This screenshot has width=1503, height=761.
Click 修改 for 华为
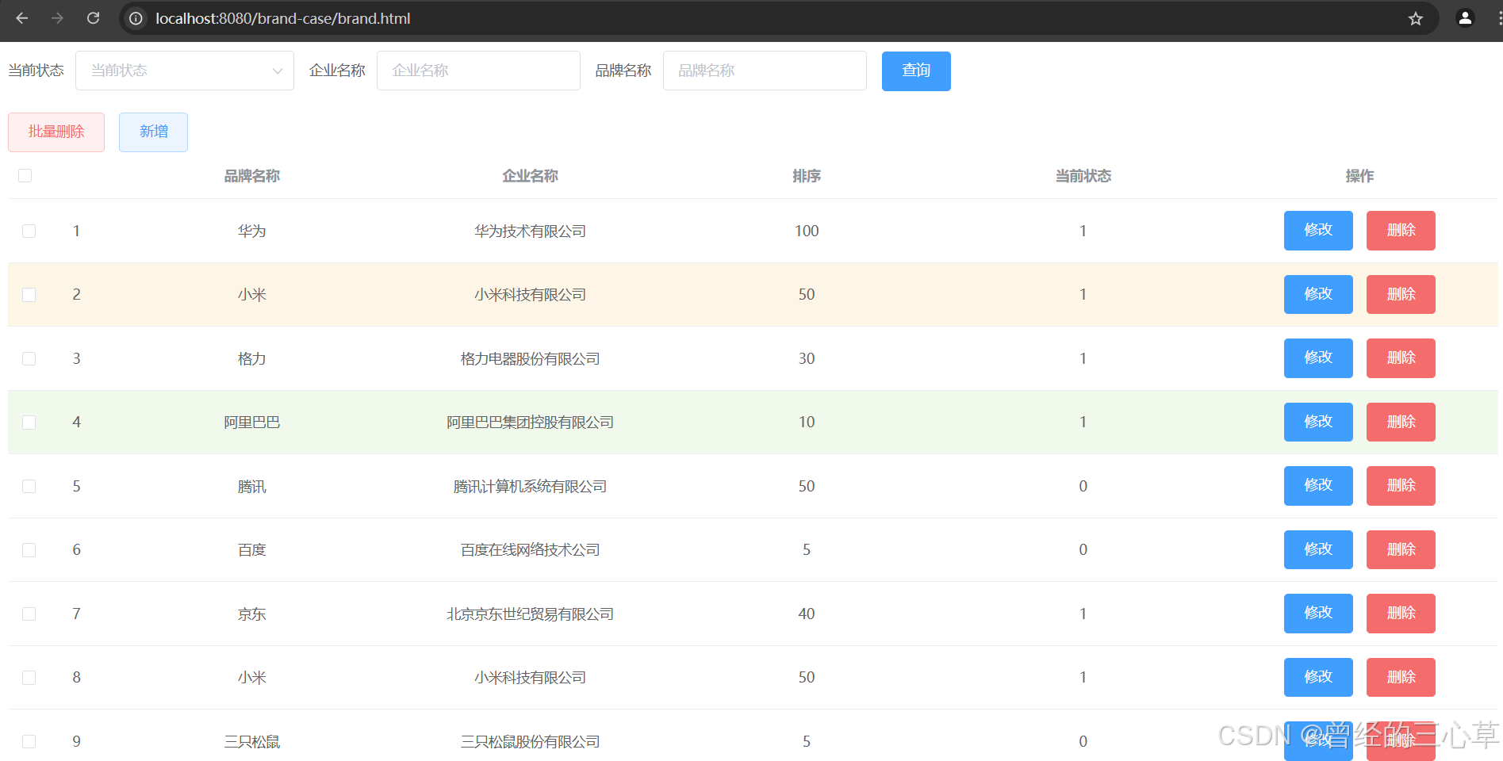1318,231
